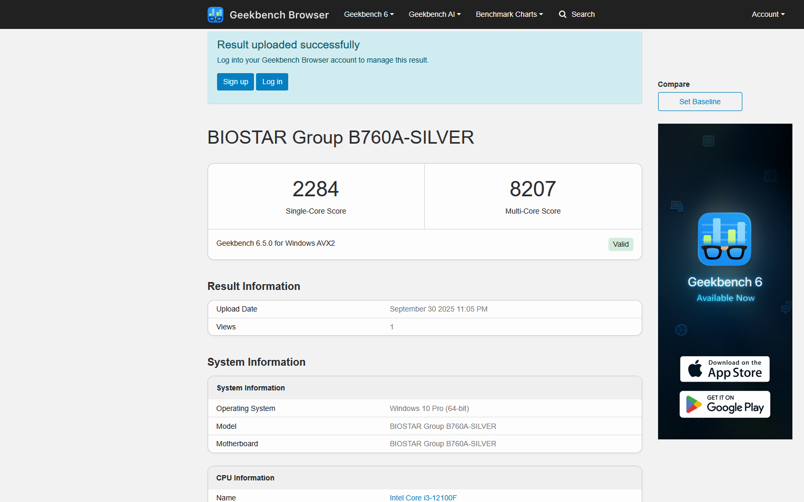The image size is (804, 502).
Task: Open the Account dropdown
Action: (768, 14)
